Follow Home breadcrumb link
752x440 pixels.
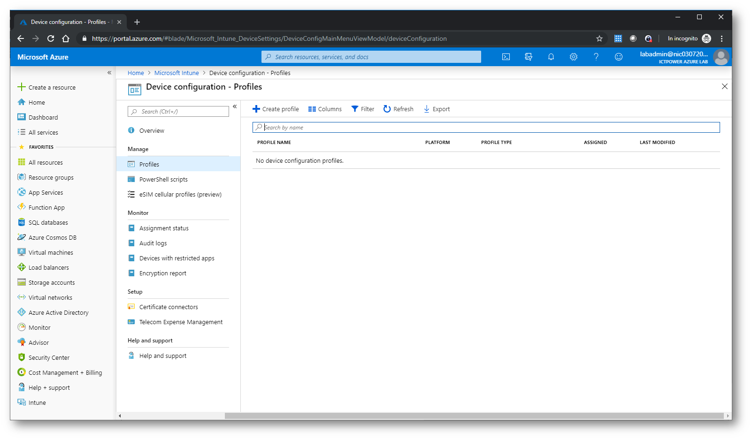coord(136,73)
